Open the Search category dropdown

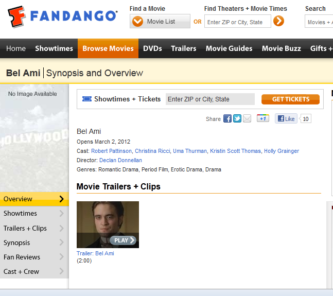(319, 22)
